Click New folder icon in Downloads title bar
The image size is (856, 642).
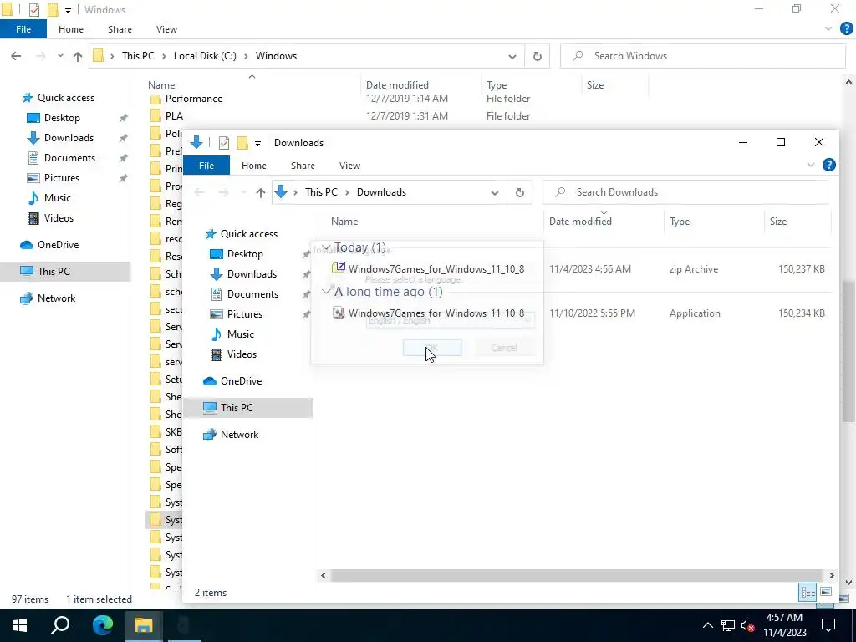pos(242,142)
